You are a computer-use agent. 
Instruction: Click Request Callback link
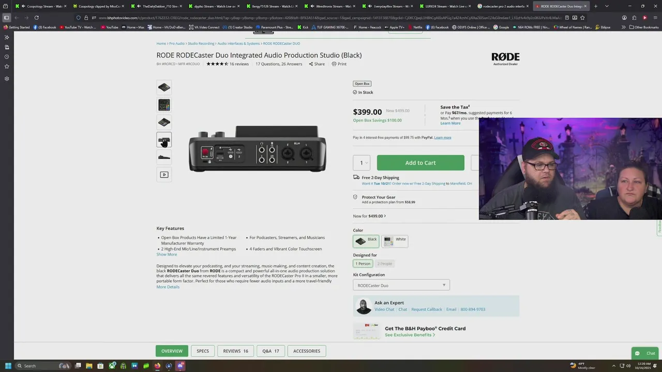[x=427, y=309]
